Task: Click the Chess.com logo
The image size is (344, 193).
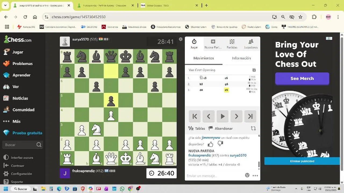Action: (x=18, y=40)
